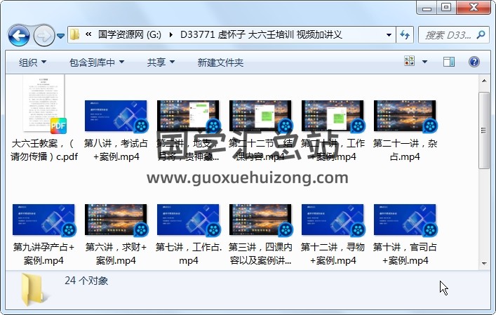This screenshot has width=496, height=315.
Task: Click the scrollbar down arrow
Action: [x=484, y=263]
